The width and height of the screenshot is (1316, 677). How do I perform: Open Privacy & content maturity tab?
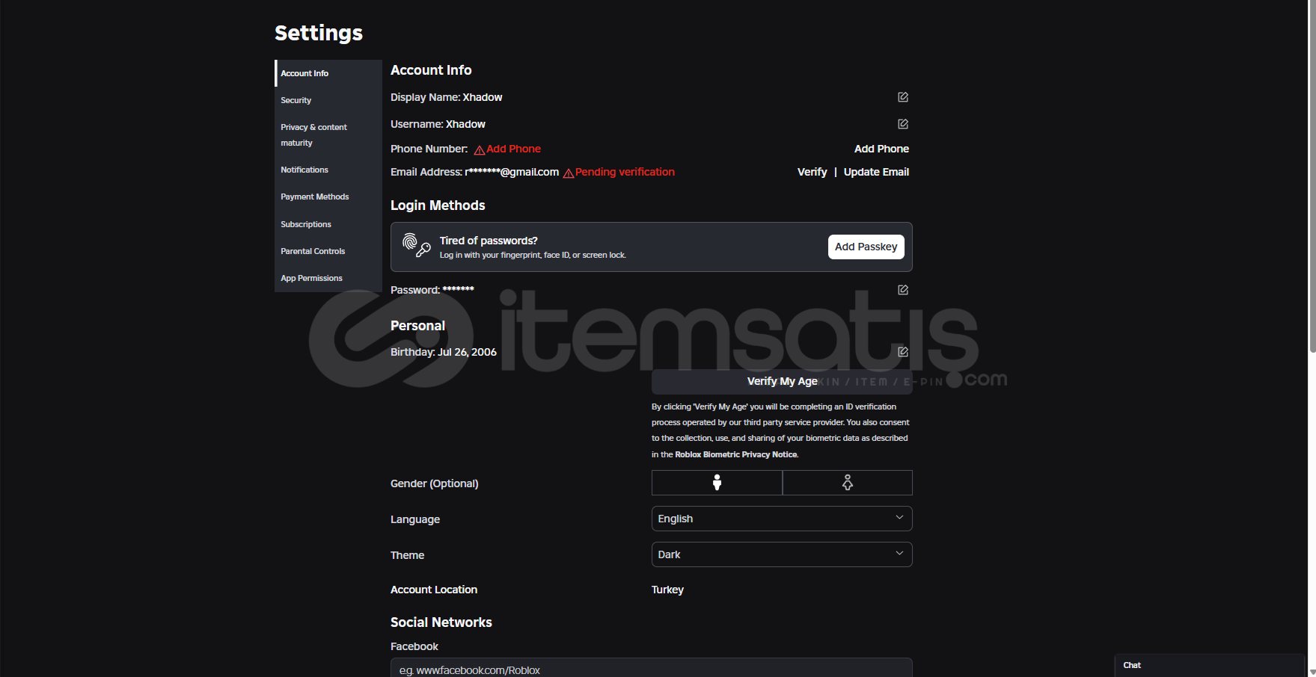[328, 135]
